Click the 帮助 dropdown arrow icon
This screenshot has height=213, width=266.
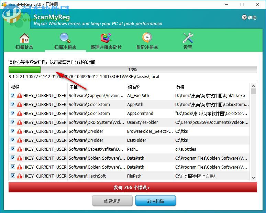[244, 17]
